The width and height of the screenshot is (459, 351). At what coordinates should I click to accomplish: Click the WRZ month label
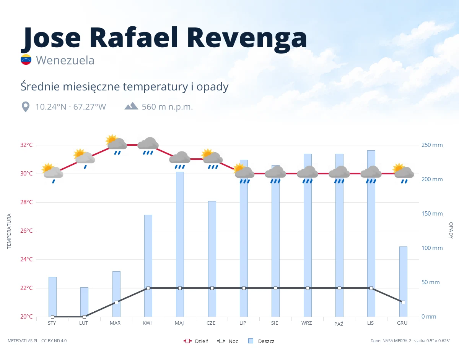coord(306,323)
